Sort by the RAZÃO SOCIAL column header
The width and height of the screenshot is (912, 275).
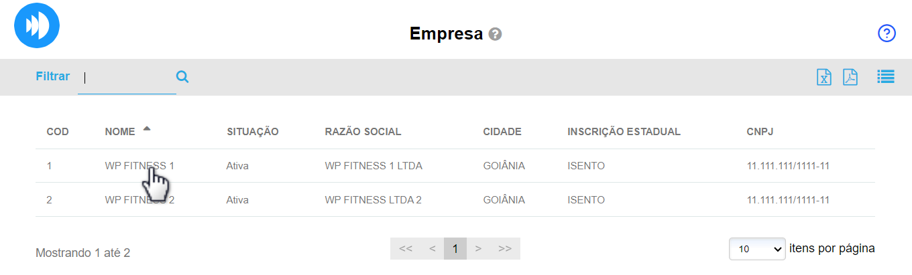click(x=363, y=132)
